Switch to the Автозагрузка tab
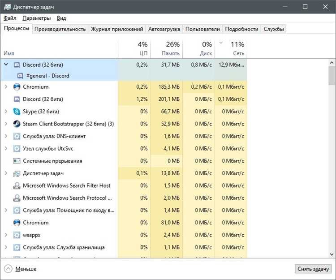 point(164,29)
